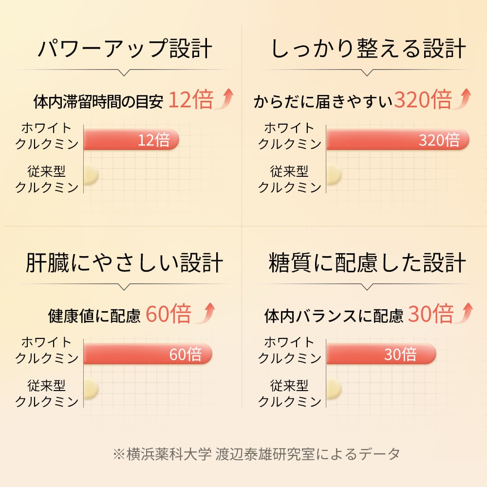Click the down chevron under しっかり整える設計
Viewport: 487px width, 487px height.
[x=367, y=73]
